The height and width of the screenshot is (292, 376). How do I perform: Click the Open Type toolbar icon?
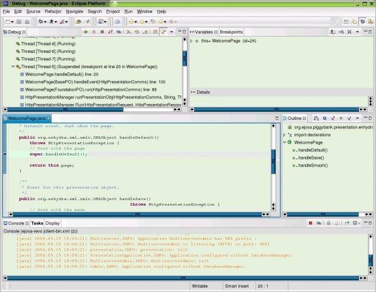tap(78, 21)
